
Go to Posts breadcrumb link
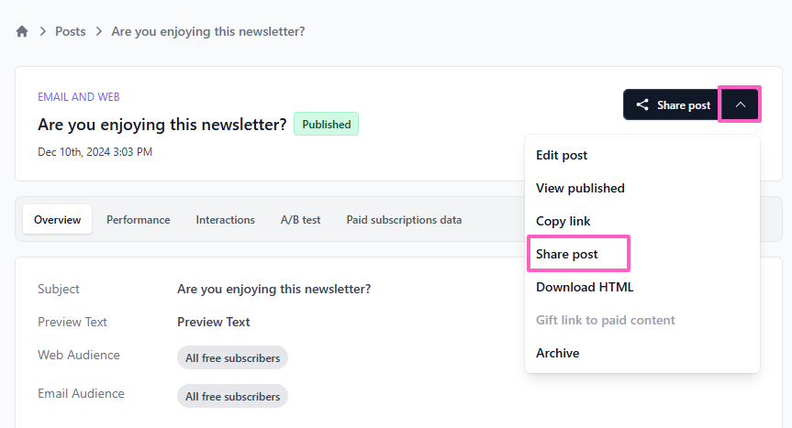(71, 31)
